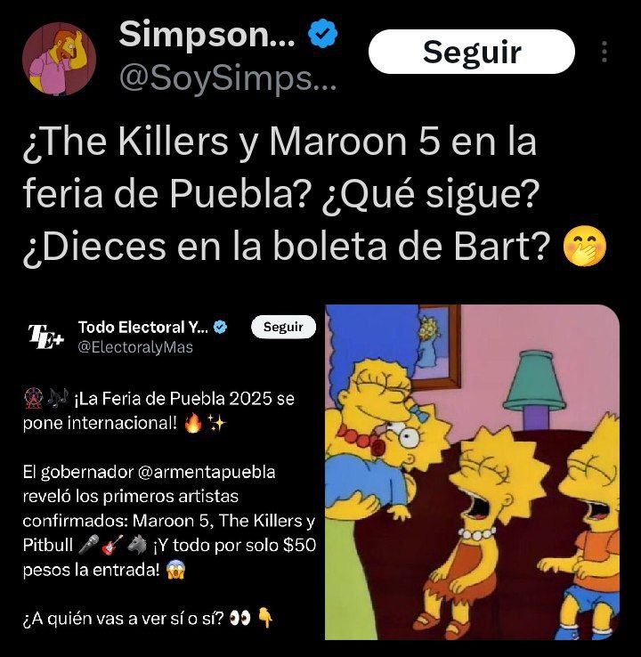Open the TE+ logo avatar
Screen dimensions: 641x657
tap(45, 336)
